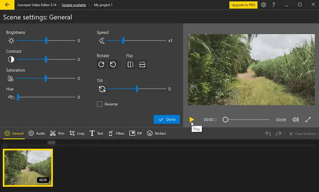Image resolution: width=319 pixels, height=192 pixels.
Task: Click the 'My project 1' title
Action: 103,5
